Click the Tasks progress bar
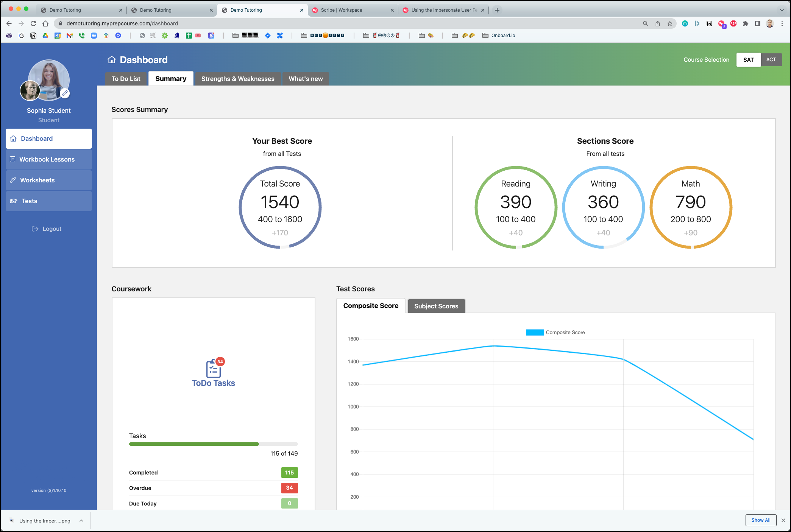This screenshot has width=791, height=532. click(213, 444)
